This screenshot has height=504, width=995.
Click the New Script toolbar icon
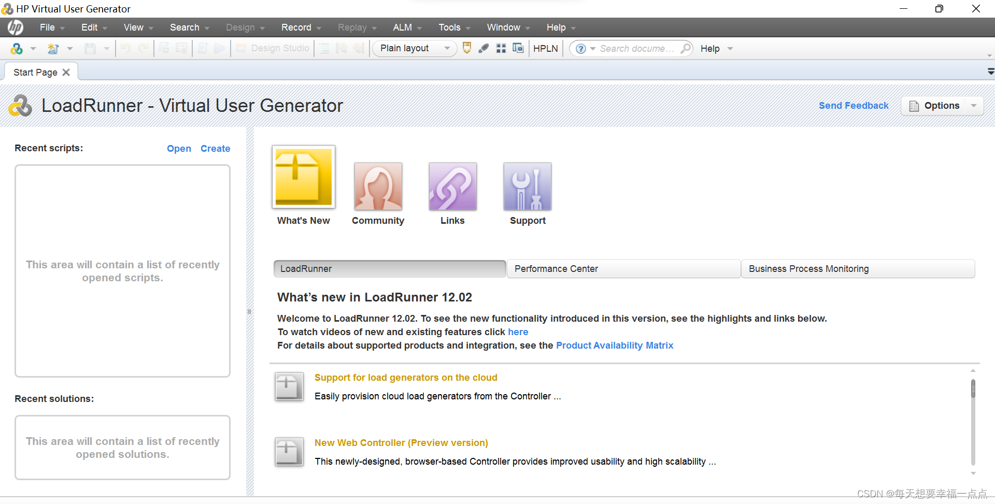click(53, 49)
